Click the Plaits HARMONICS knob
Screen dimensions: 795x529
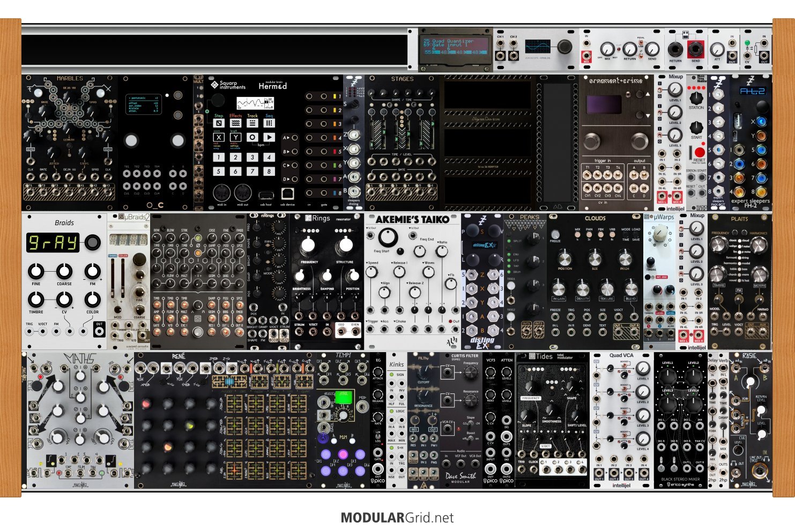758,244
